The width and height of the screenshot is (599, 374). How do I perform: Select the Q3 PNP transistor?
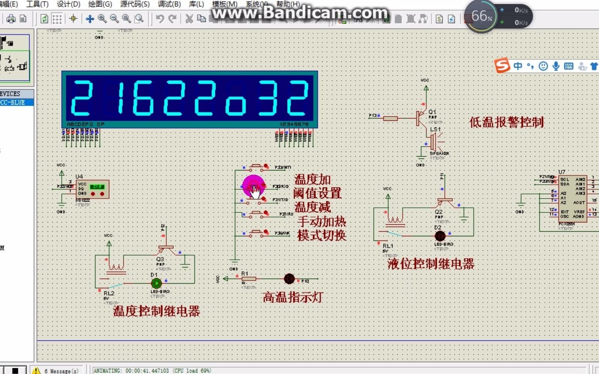166,249
